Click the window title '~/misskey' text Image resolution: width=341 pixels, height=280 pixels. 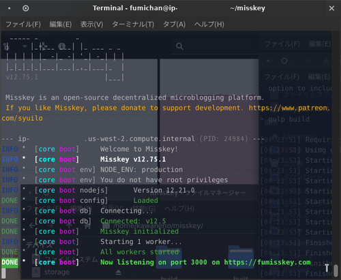point(248,8)
